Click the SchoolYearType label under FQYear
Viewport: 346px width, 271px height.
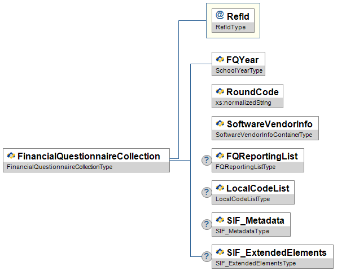coord(239,71)
